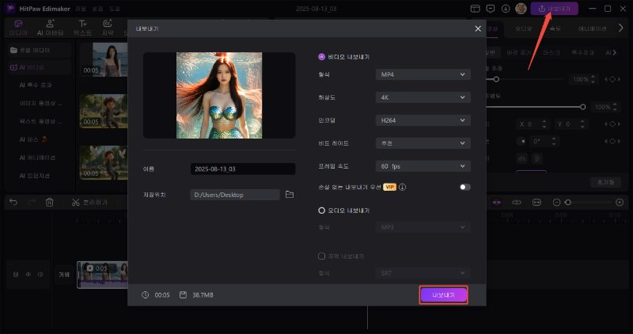
Task: Click the folder icon beside the save location
Action: 290,194
